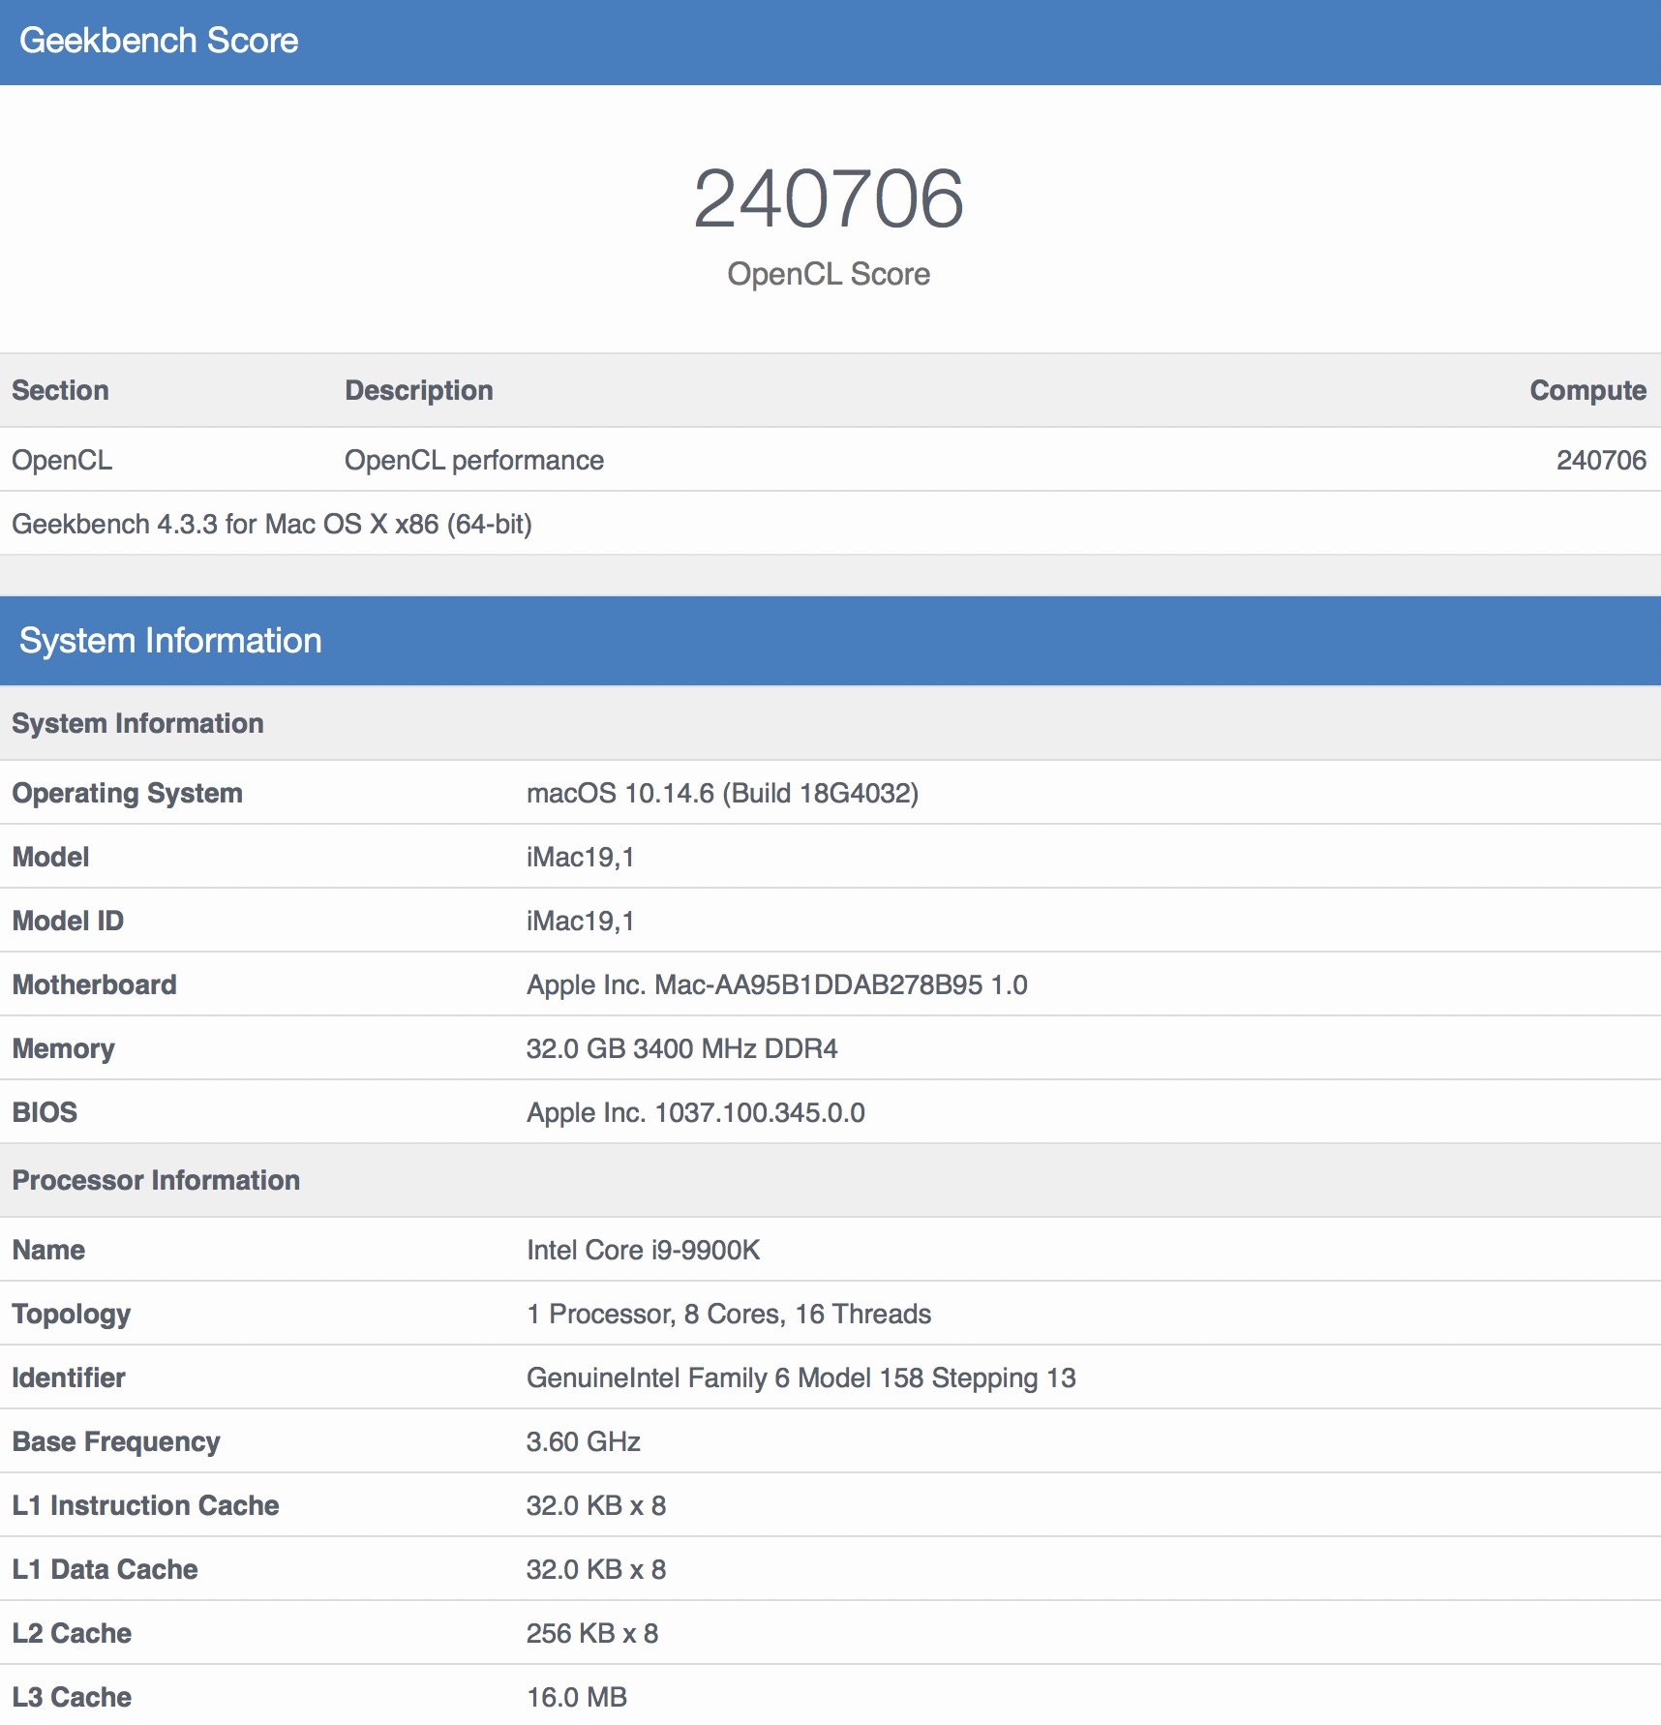The width and height of the screenshot is (1661, 1725).
Task: Select the 32.0 KB x 8 value for L1 Instruction Cache
Action: click(x=595, y=1505)
